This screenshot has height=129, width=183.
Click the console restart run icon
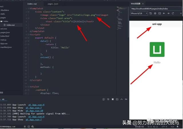pyautogui.click(x=104, y=99)
